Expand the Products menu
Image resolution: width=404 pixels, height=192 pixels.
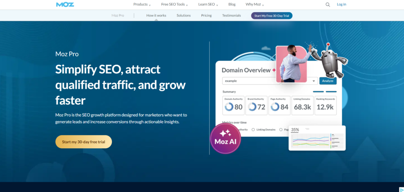[142, 4]
